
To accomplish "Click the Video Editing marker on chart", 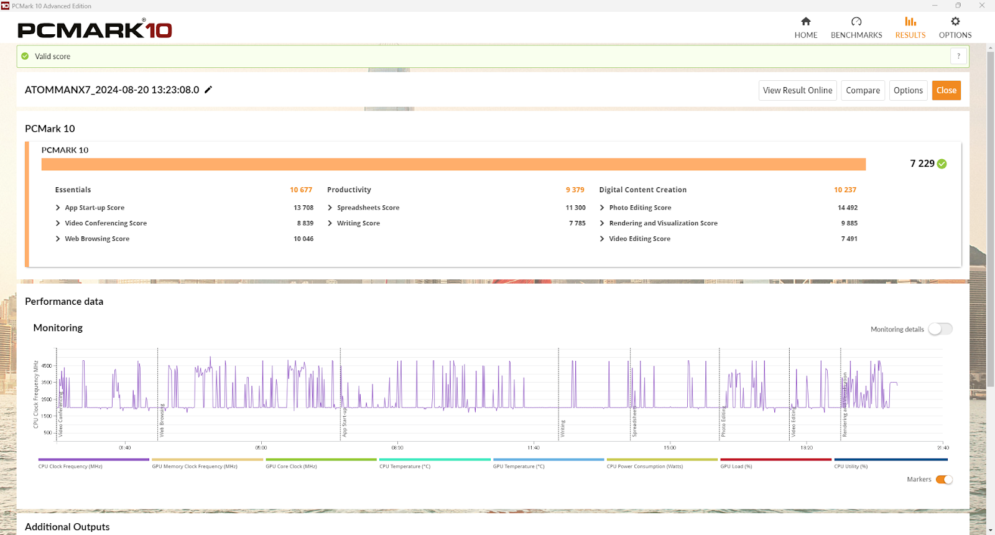I will [793, 422].
